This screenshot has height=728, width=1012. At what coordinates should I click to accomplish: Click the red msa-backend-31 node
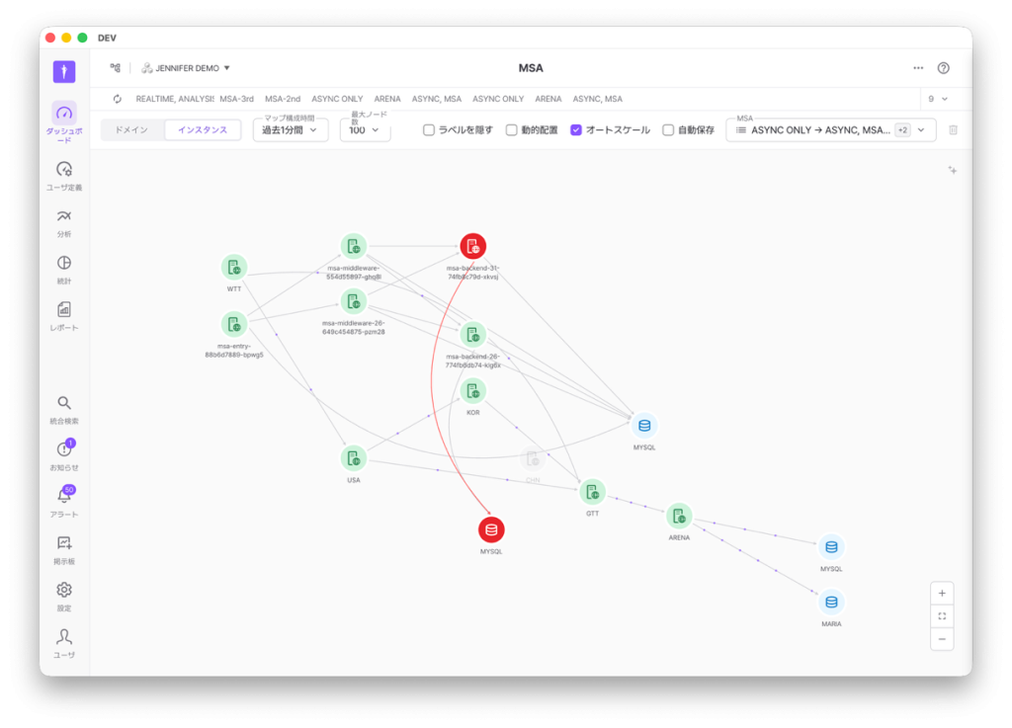tap(473, 246)
